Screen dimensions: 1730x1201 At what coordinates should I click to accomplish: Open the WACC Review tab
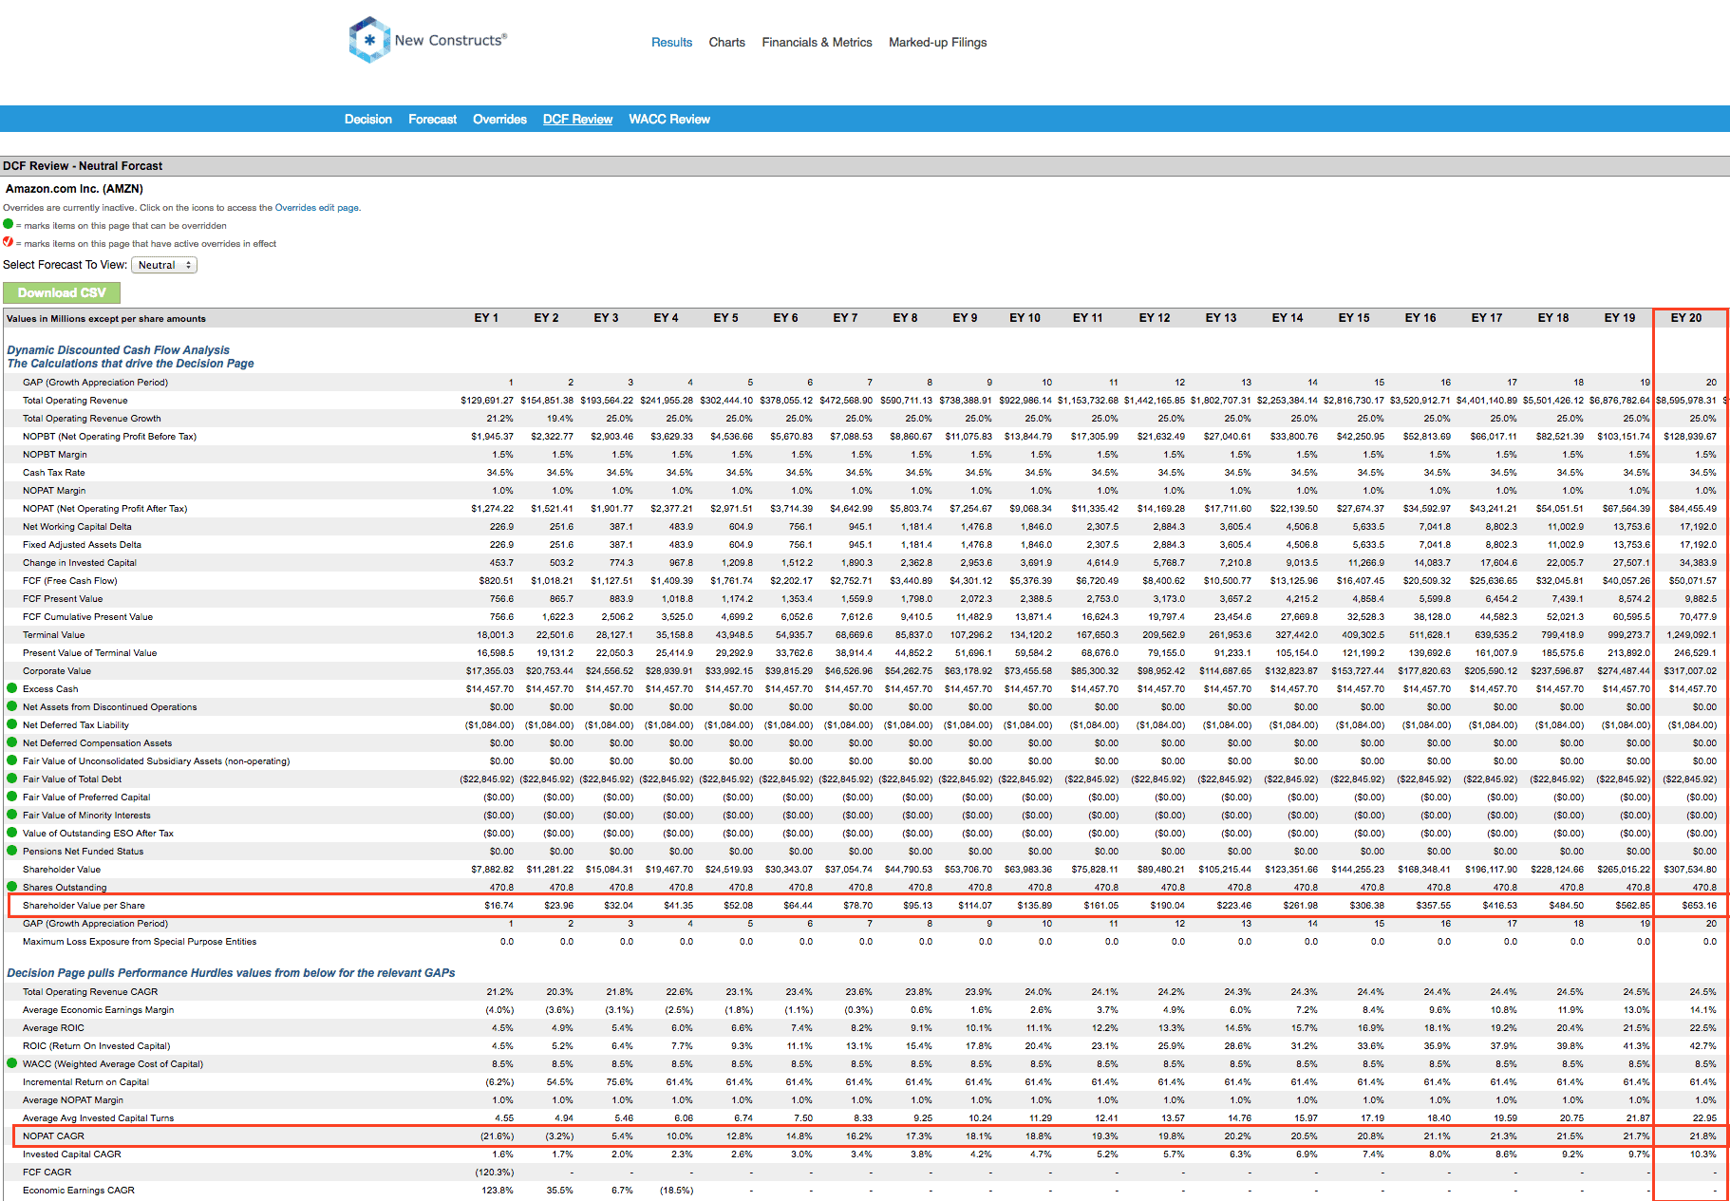coord(669,119)
